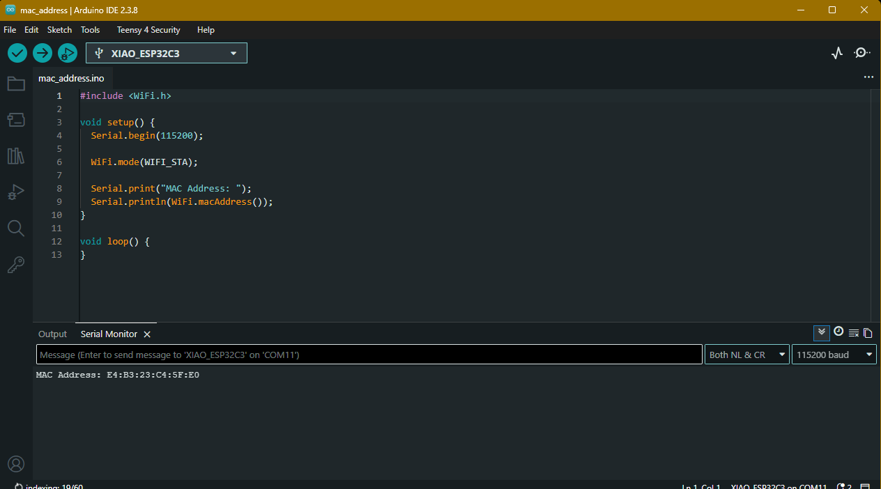Open the Sketchbook folder icon in sidebar
Viewport: 881px width, 489px height.
(16, 84)
